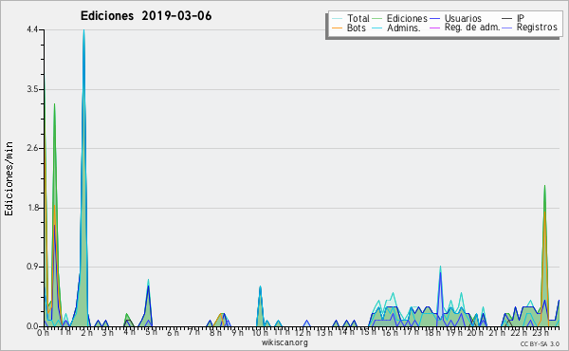Click the Ediciones legend entry

point(400,18)
